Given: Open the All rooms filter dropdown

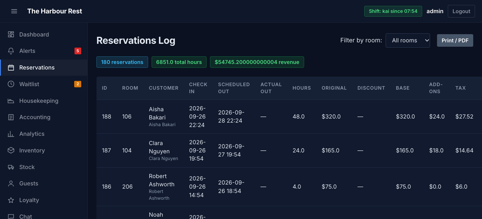Looking at the screenshot, I should tap(408, 40).
